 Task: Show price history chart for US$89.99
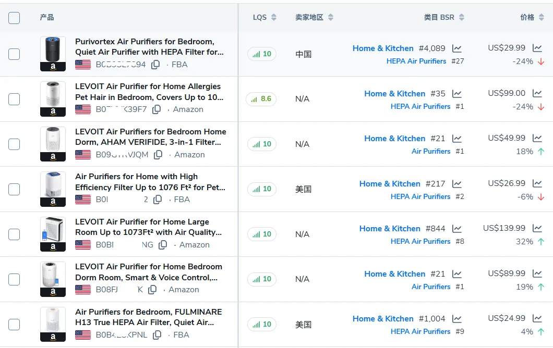click(x=537, y=273)
